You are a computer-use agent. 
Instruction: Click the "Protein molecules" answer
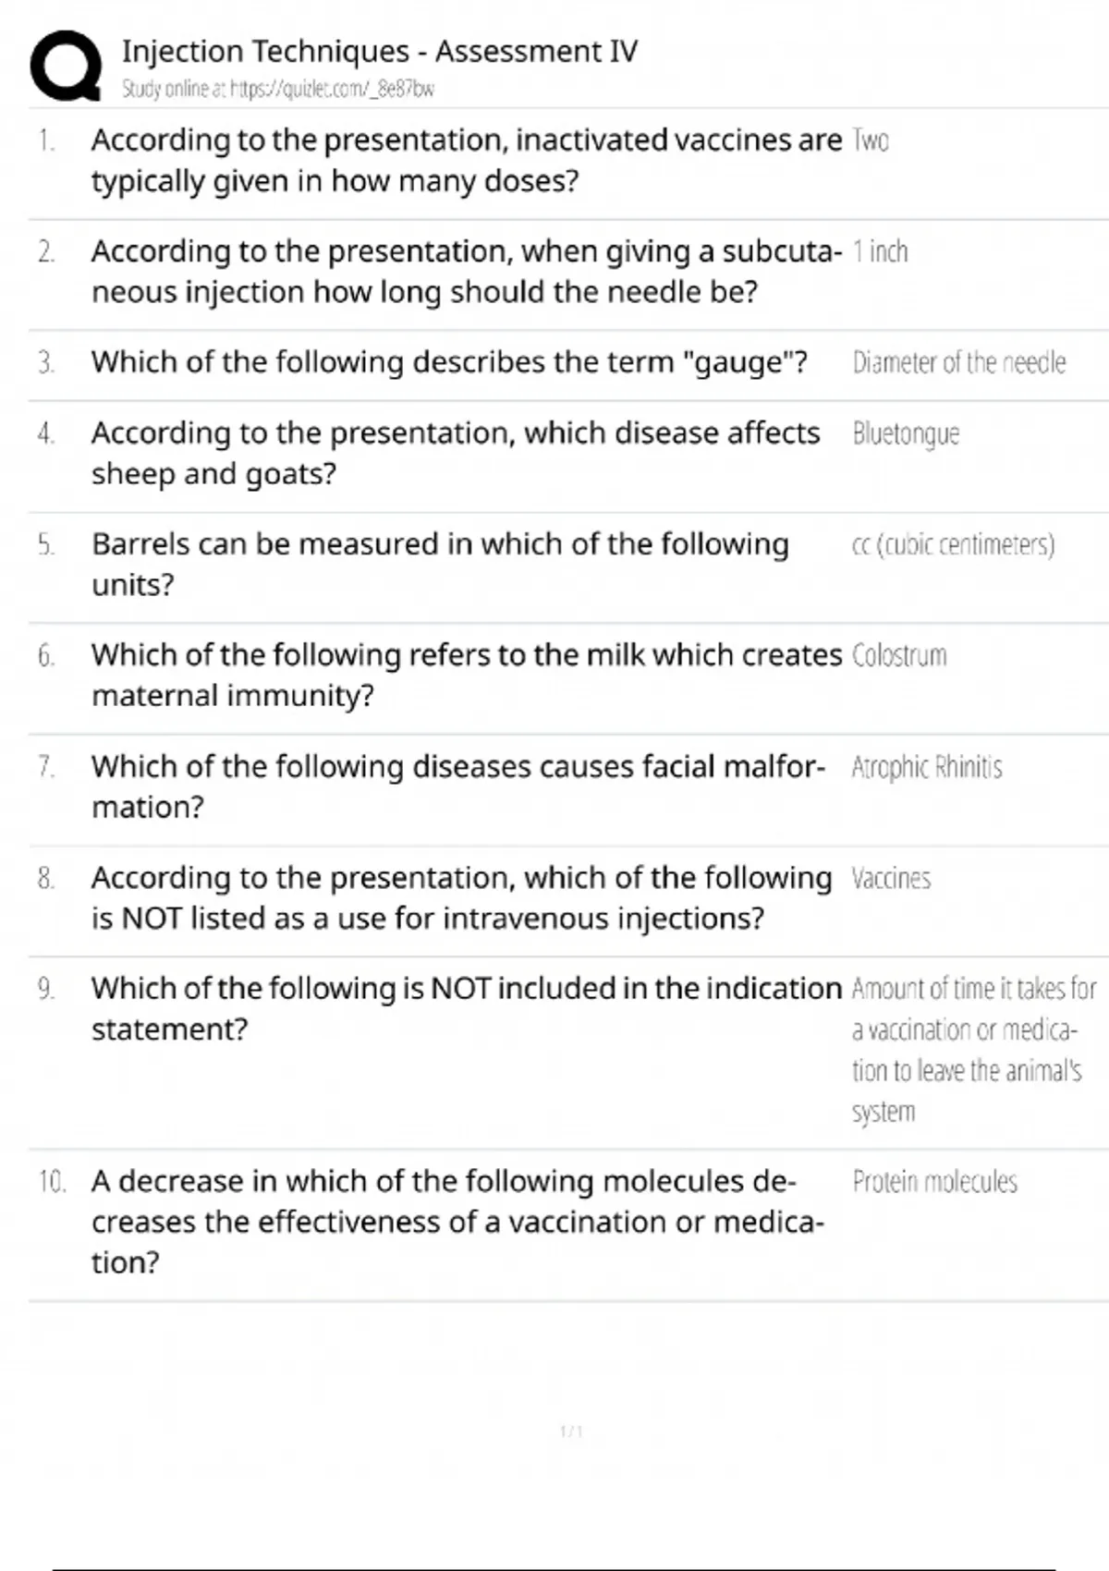934,1182
